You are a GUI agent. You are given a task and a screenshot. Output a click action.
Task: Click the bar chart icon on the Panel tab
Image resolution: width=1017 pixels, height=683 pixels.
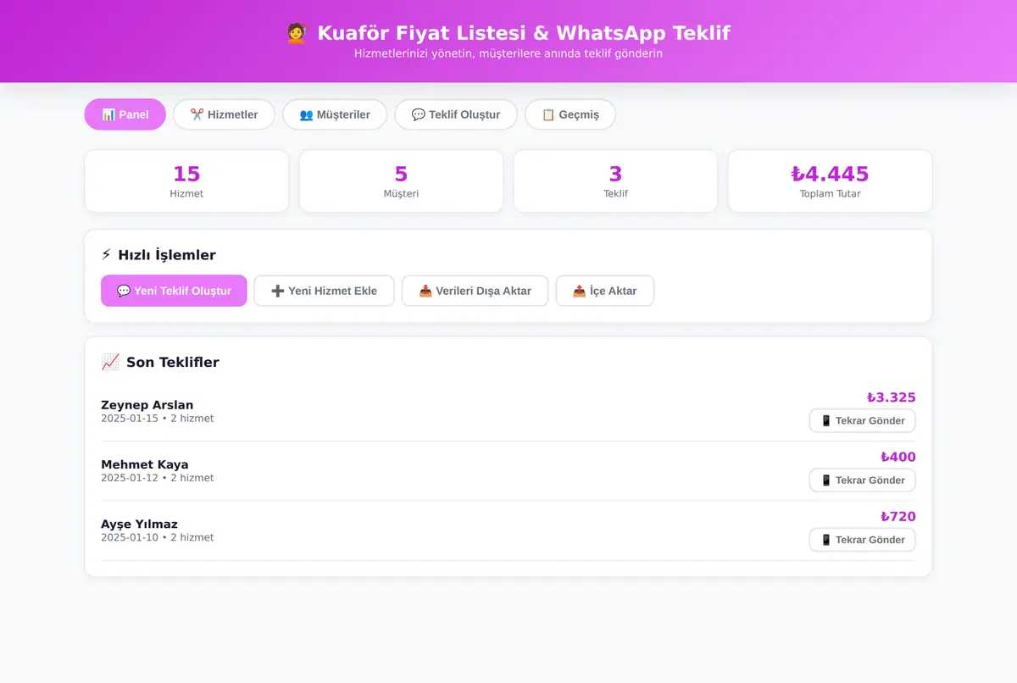108,114
